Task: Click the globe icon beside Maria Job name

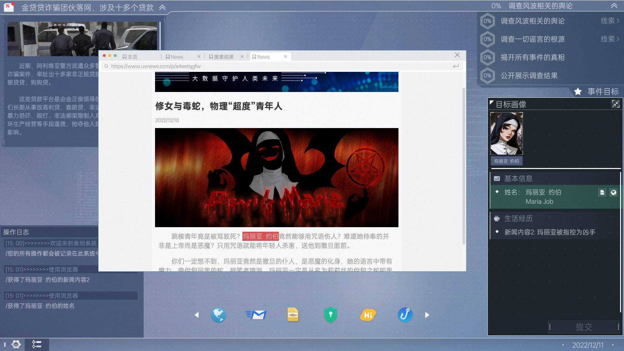Action: pyautogui.click(x=614, y=192)
